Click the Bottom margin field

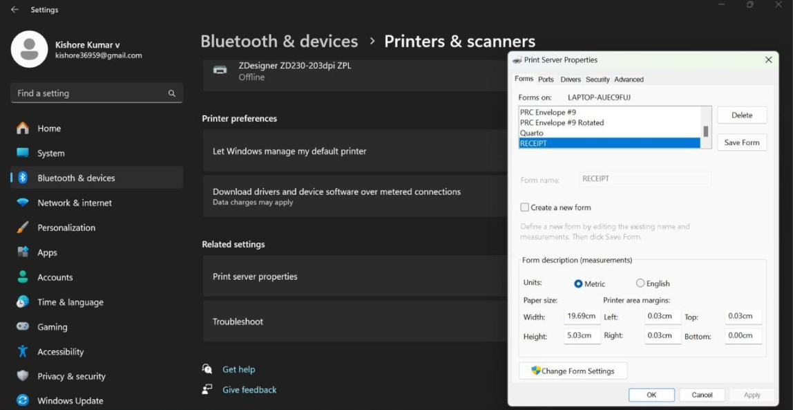point(743,335)
